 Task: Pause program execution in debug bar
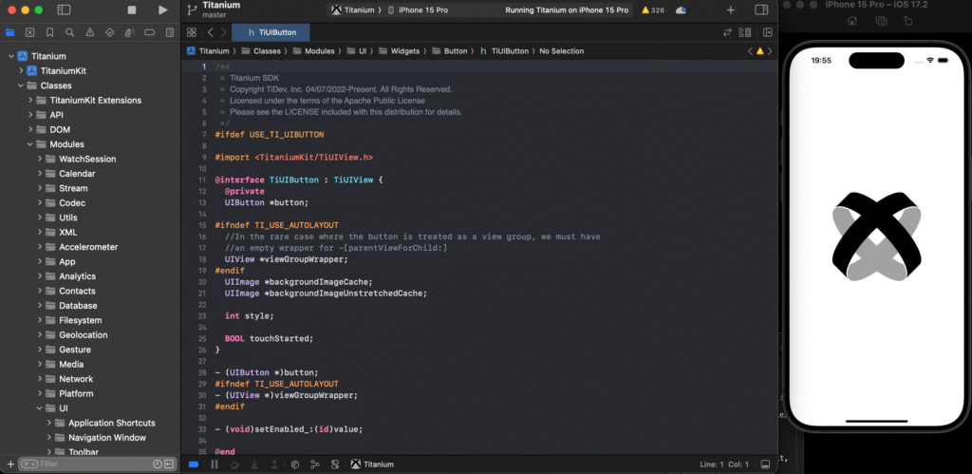coord(214,465)
